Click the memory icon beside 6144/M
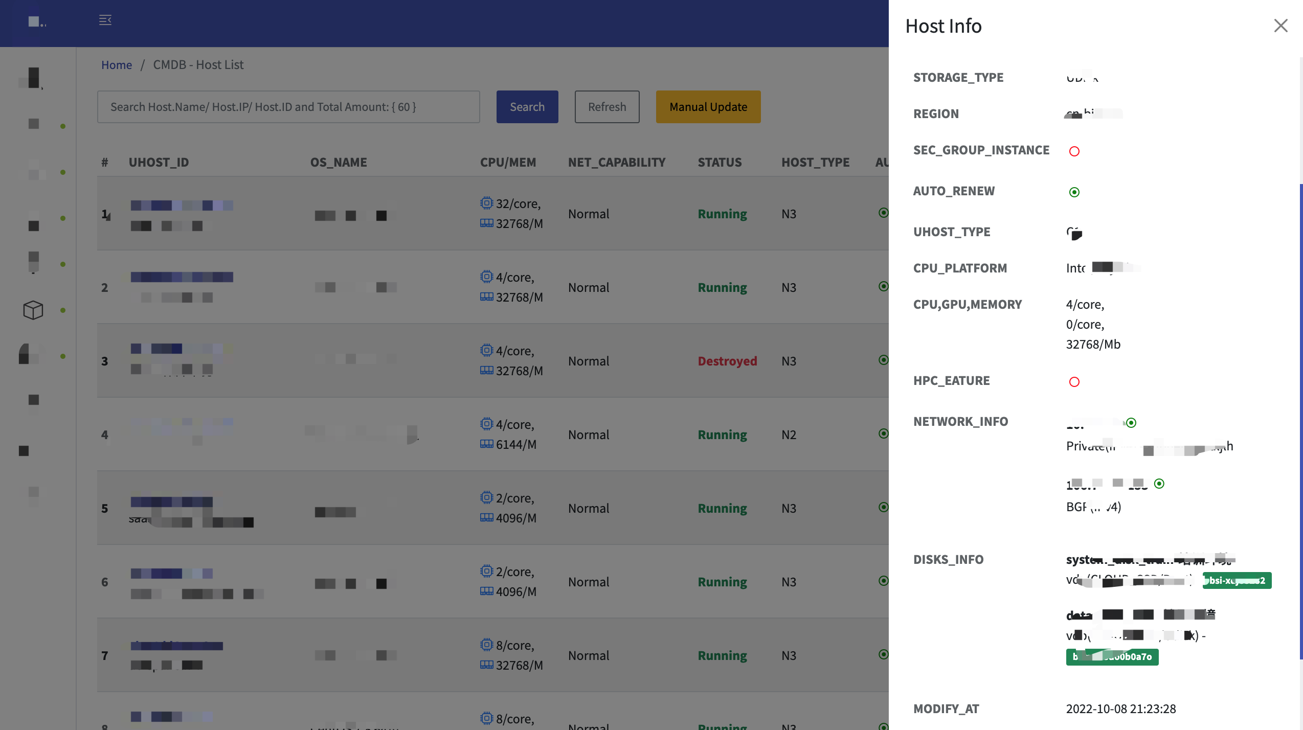 487,444
